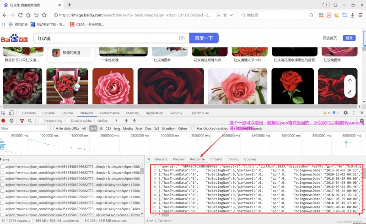
Task: Toggle device toolbar icon in DevTools
Action: [11, 113]
